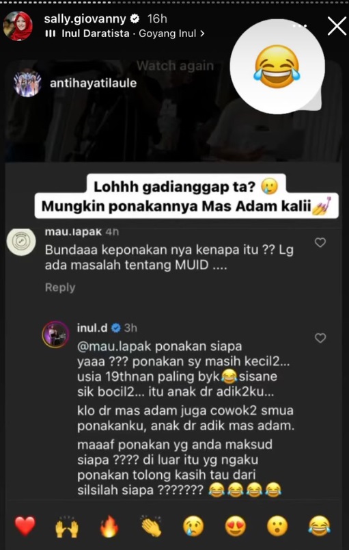349x550 pixels.
Task: Send the crying face reaction
Action: coord(193,526)
